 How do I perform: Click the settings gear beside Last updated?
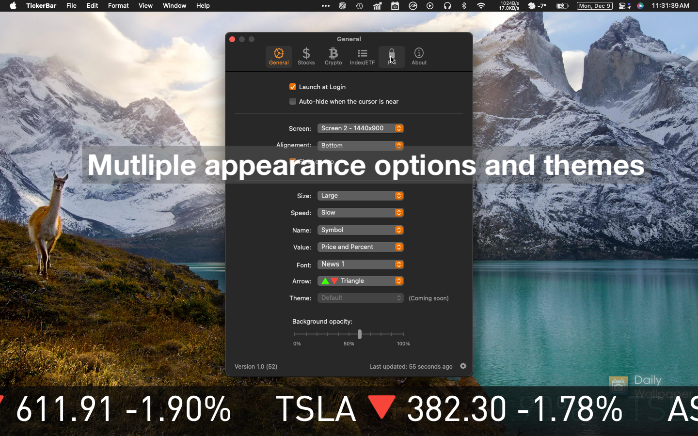pyautogui.click(x=463, y=366)
